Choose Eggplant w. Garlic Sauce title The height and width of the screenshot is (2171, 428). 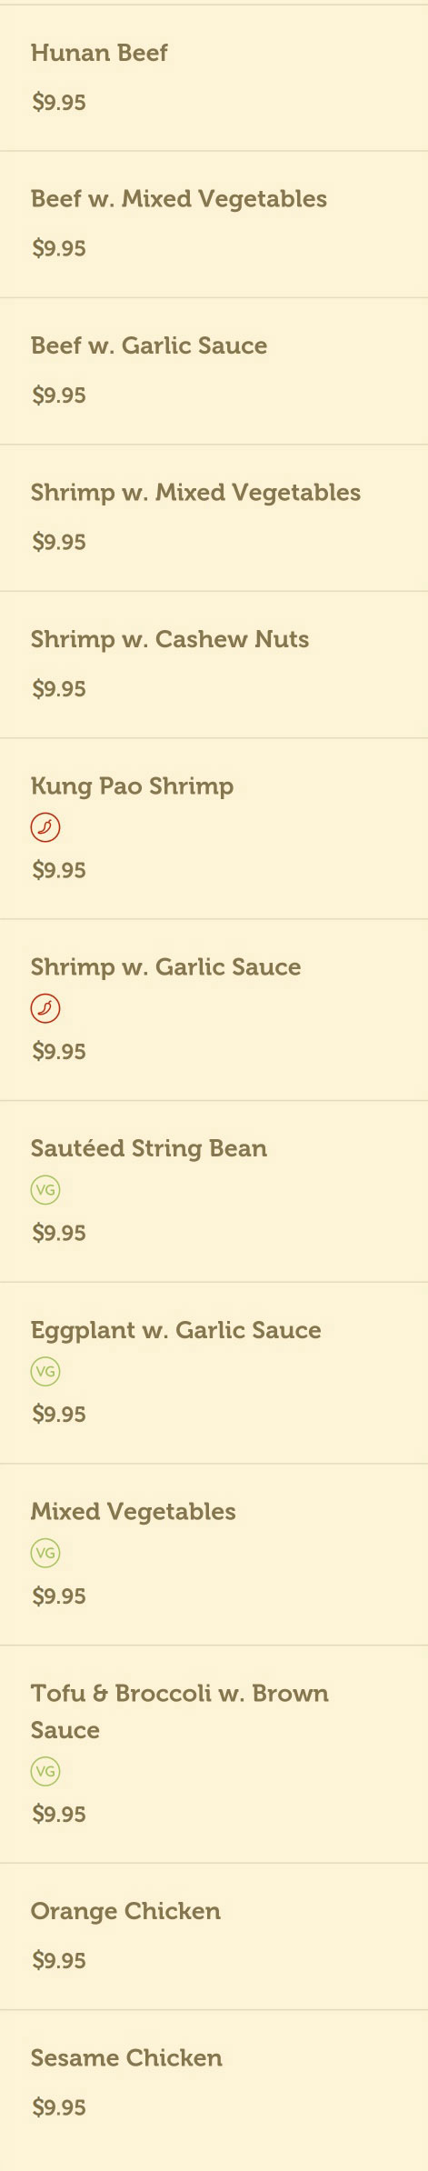[x=176, y=1331]
